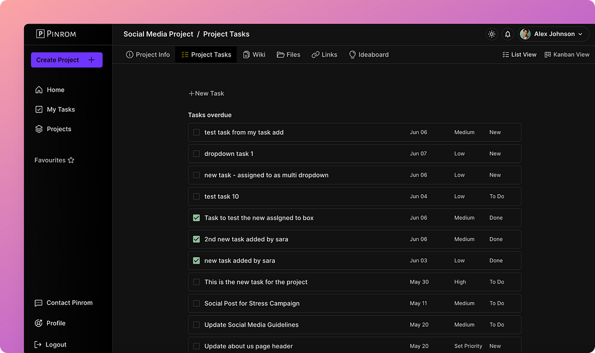
Task: Open Contact Pinrom chat icon
Action: 39,303
